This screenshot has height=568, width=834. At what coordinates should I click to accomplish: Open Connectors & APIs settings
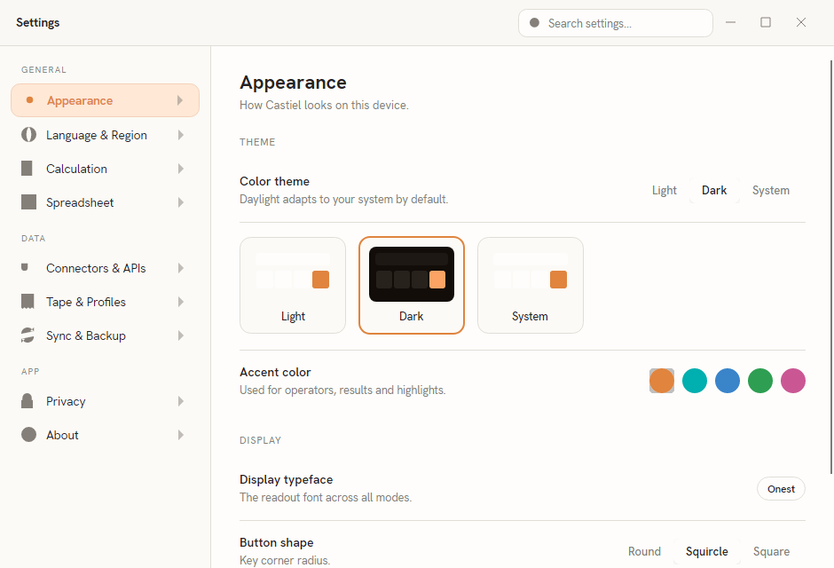point(105,267)
